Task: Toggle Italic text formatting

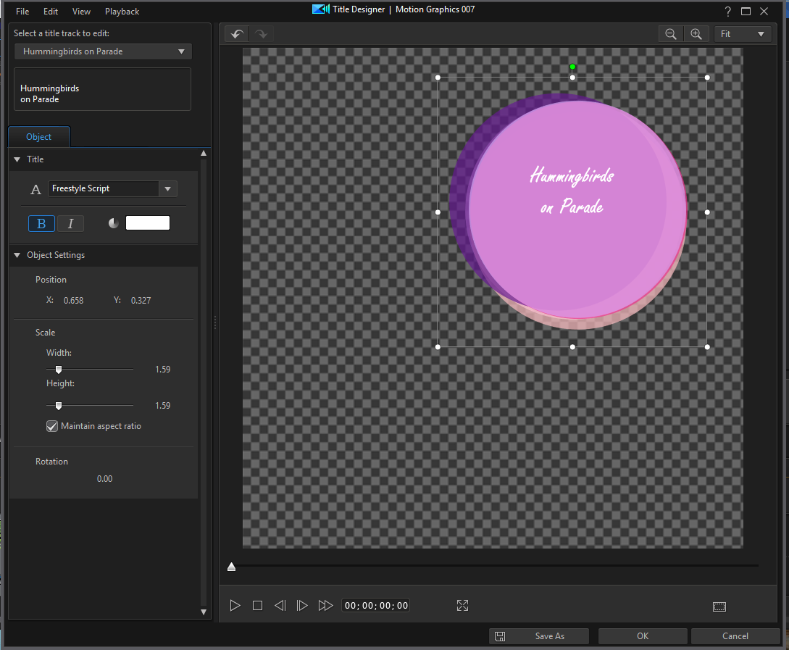Action: coord(70,224)
